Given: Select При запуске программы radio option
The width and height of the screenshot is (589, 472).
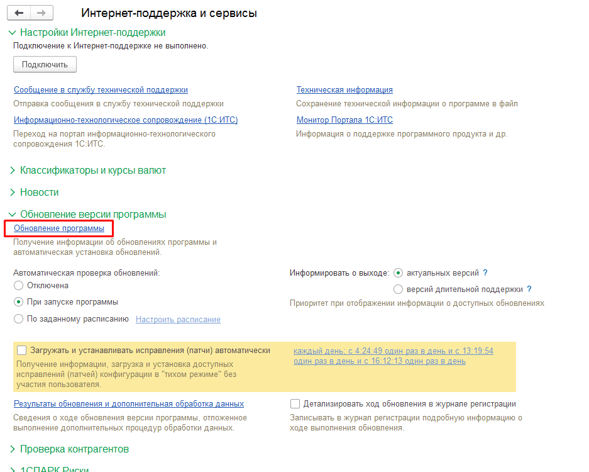Looking at the screenshot, I should [18, 302].
